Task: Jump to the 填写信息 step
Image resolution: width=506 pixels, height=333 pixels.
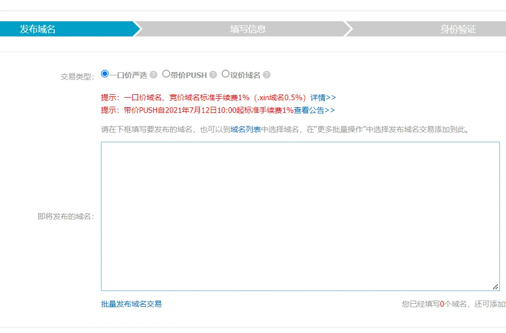Action: [248, 29]
